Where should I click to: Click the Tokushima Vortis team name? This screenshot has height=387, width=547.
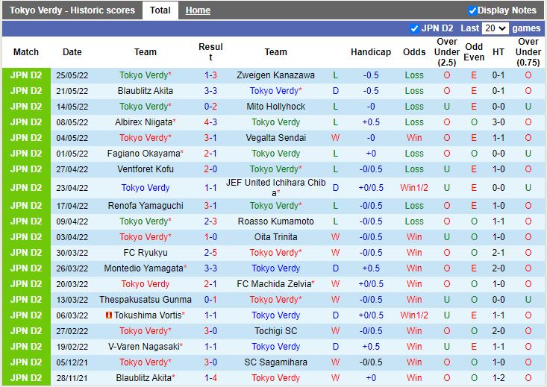148,315
